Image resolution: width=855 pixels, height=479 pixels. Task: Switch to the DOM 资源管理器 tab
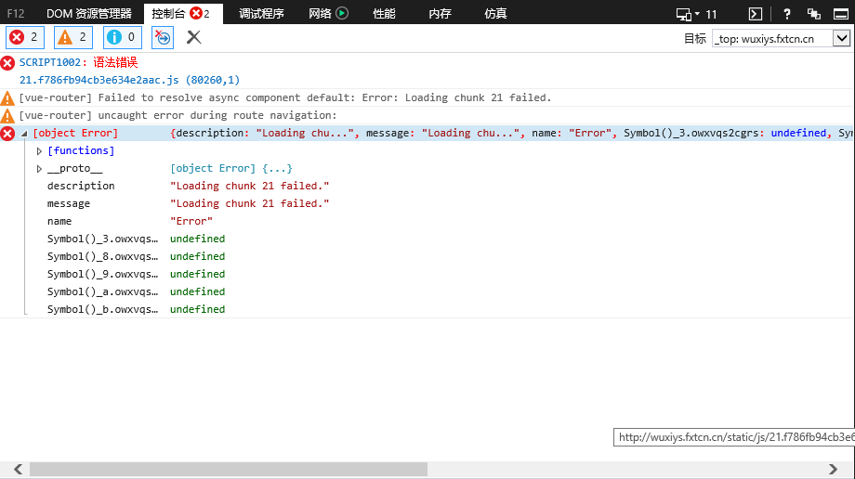pos(89,13)
